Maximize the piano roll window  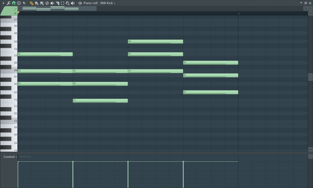tap(306, 3)
